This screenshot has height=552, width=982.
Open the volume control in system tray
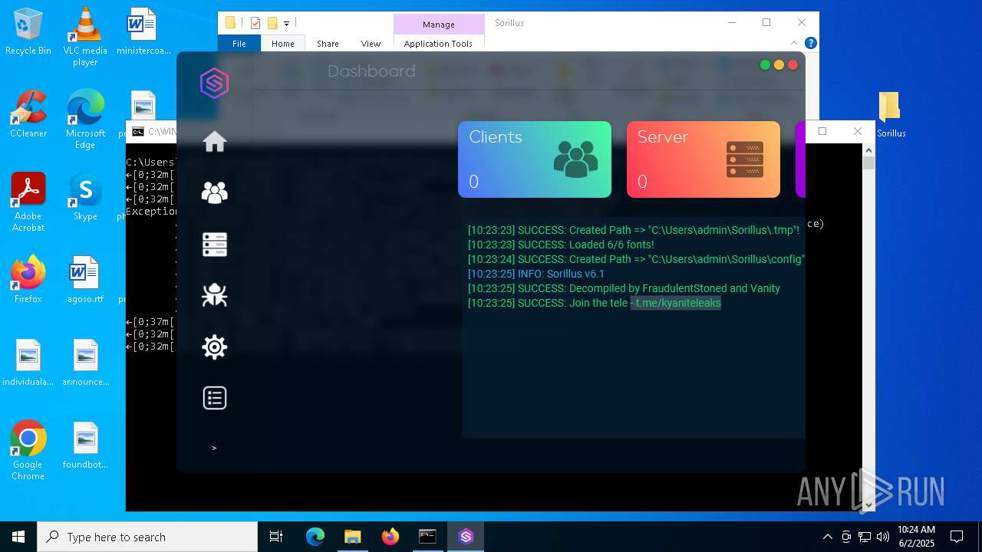(x=883, y=537)
